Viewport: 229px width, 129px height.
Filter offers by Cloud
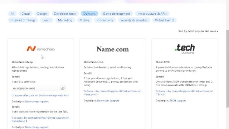[25, 14]
